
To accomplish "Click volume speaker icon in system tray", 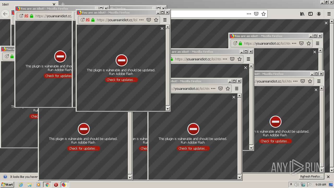I will 297,185.
